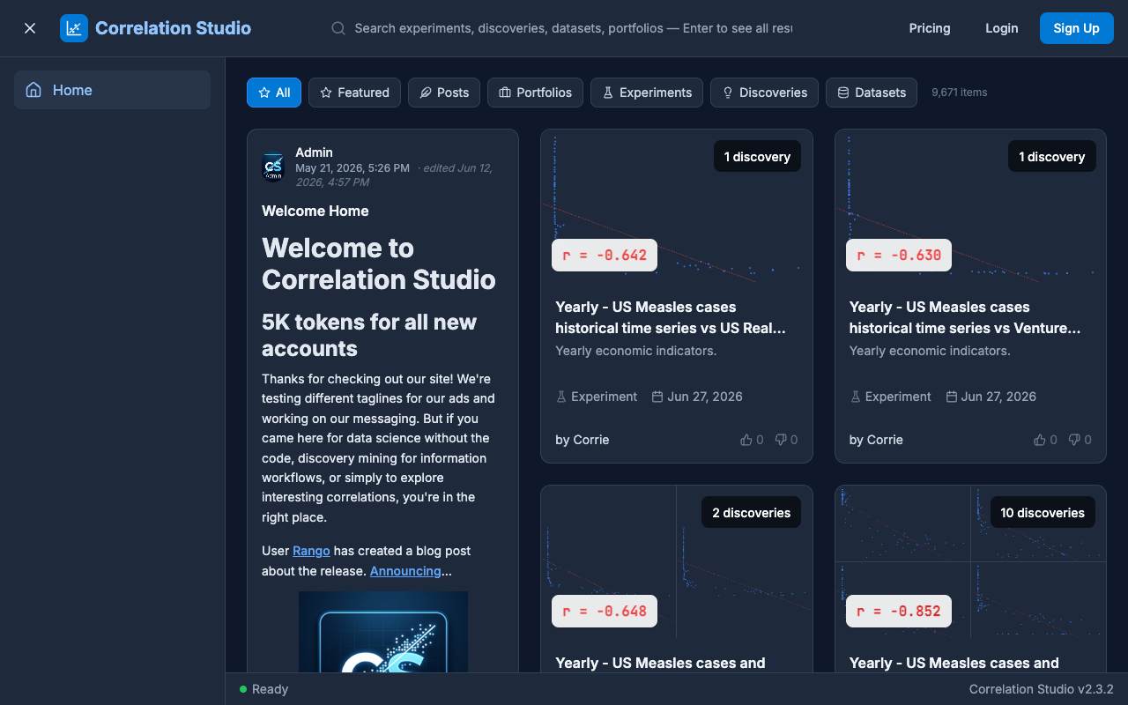Screen dimensions: 1128x705
Task: Click the 9,671 items count text
Action: coord(960,92)
